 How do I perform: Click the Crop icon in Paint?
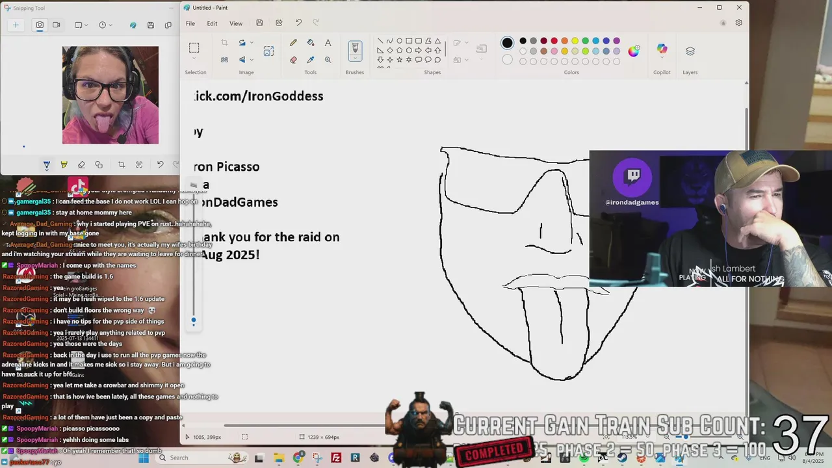[224, 43]
